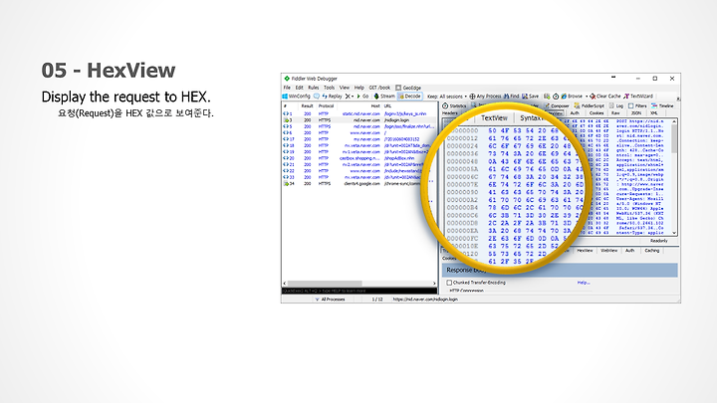
Task: Select session 1 static.nid.naver.com row
Action: tap(359, 113)
